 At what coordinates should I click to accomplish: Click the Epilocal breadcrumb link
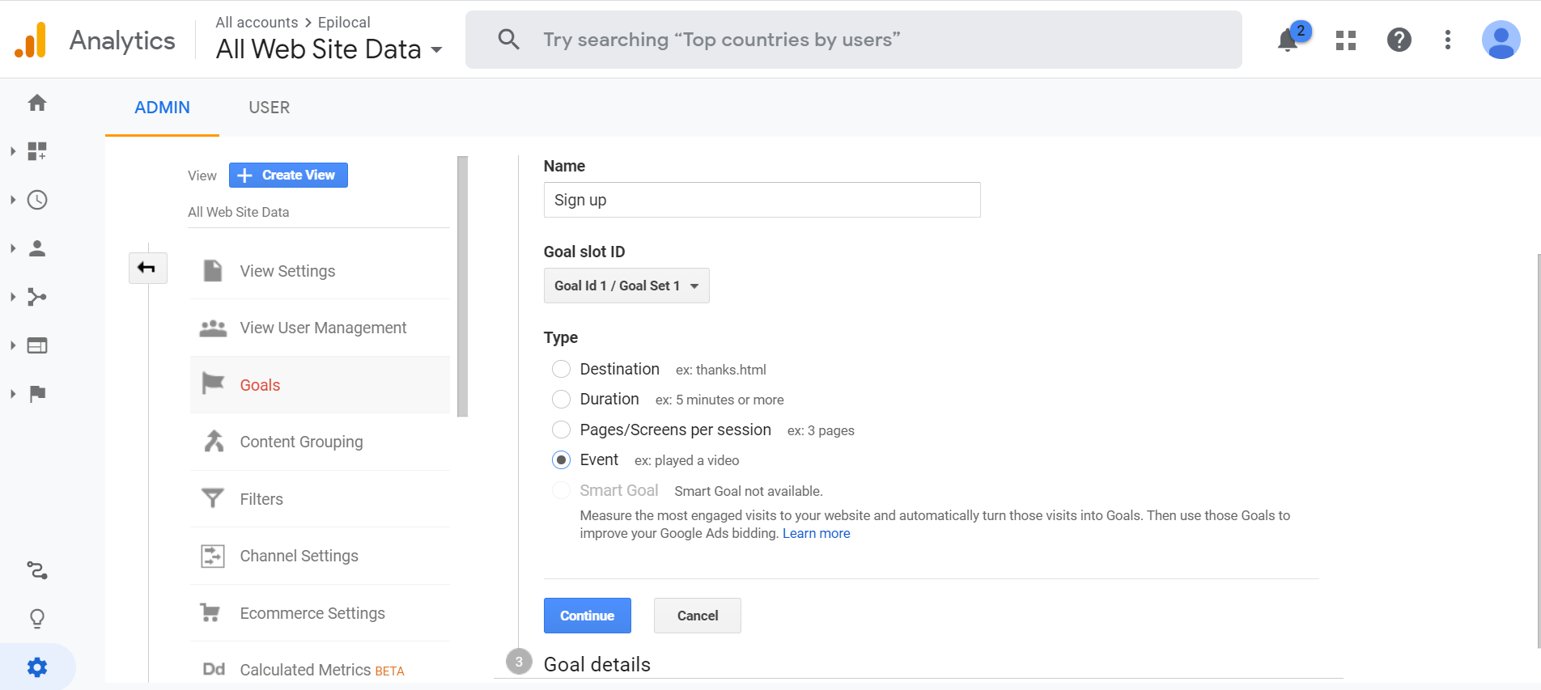click(x=344, y=23)
